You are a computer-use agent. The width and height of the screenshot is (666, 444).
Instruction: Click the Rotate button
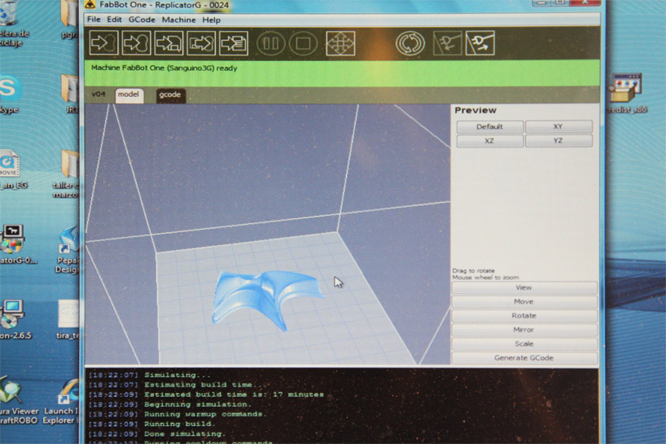point(524,316)
